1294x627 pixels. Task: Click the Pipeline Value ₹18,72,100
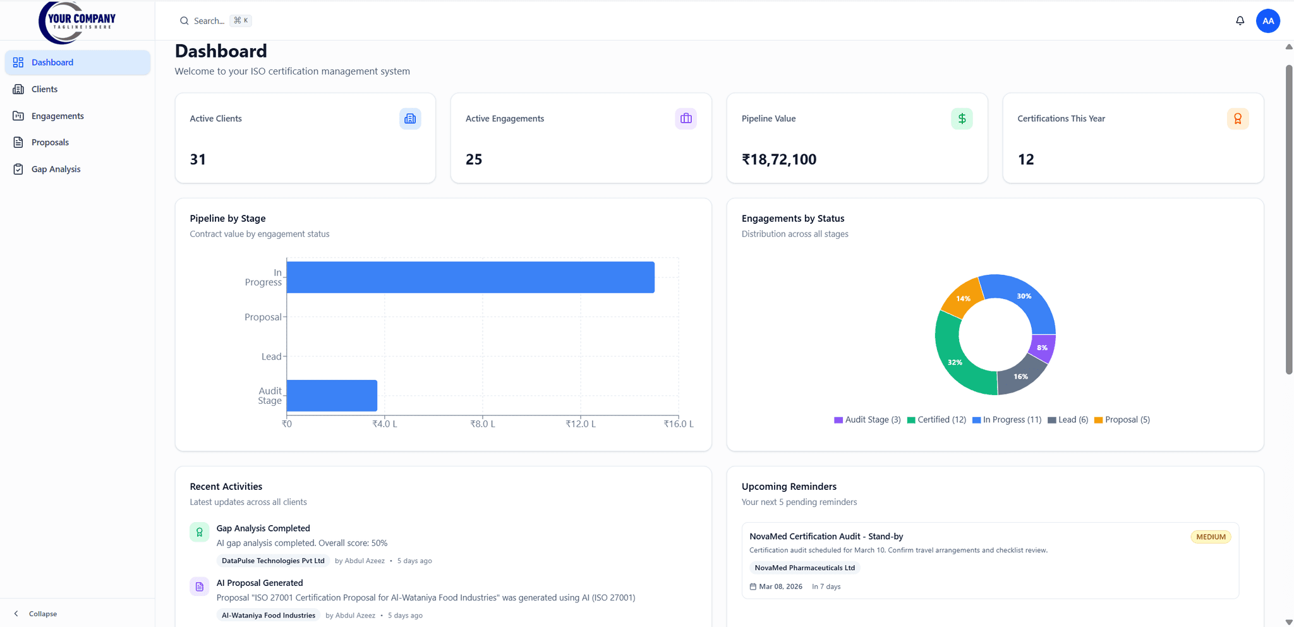[779, 159]
